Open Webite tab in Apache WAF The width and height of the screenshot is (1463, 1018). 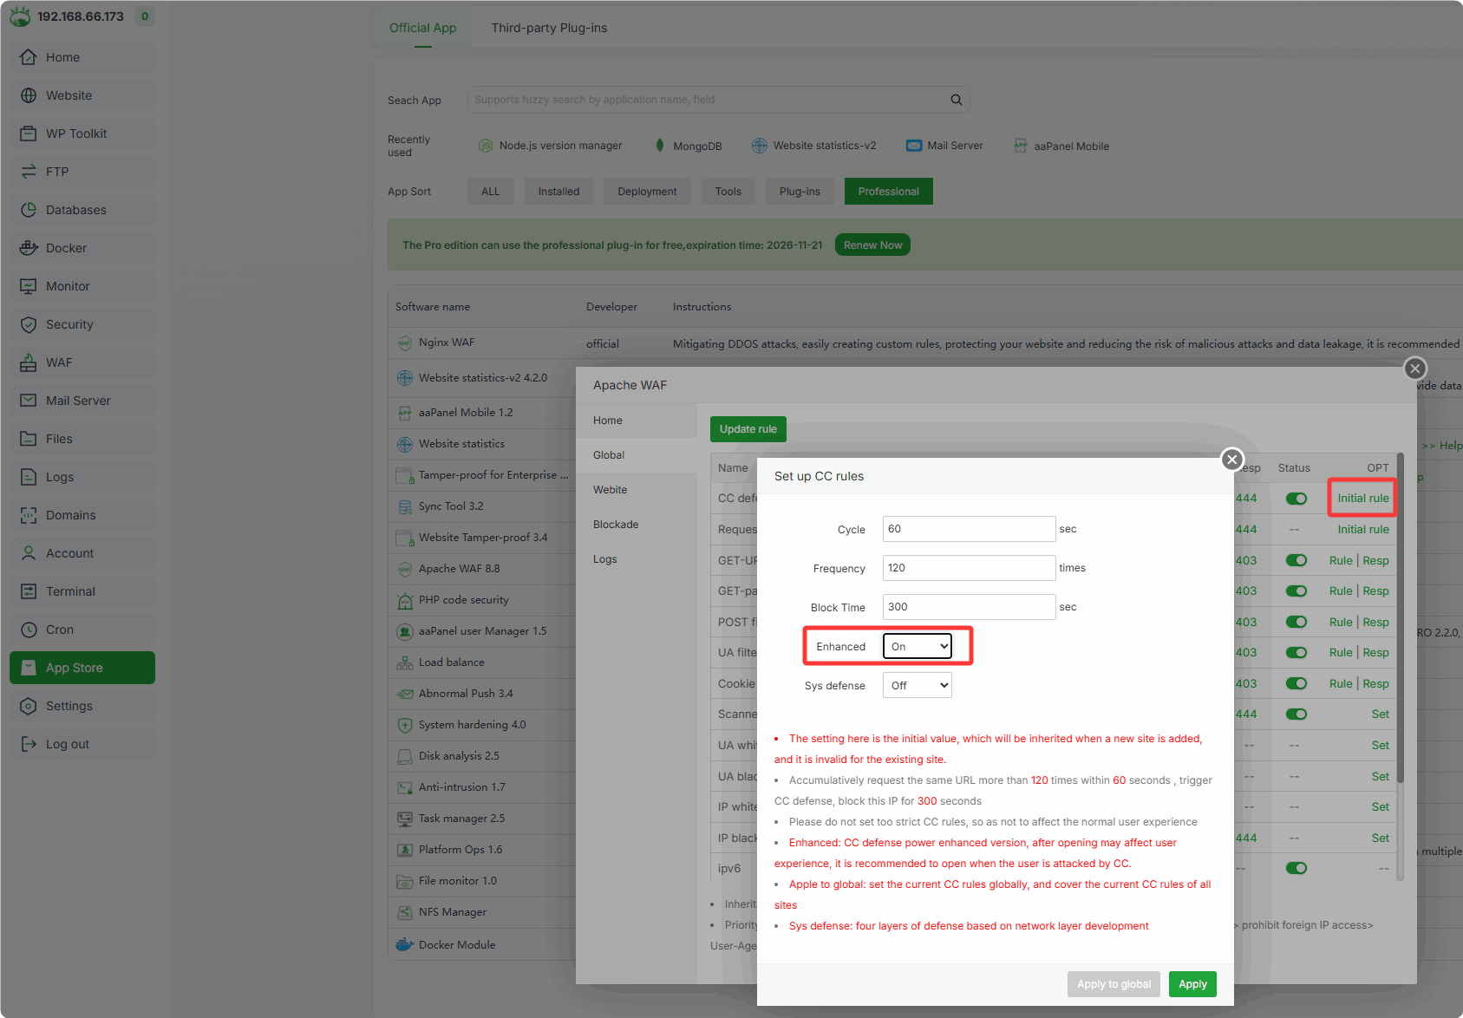(611, 490)
